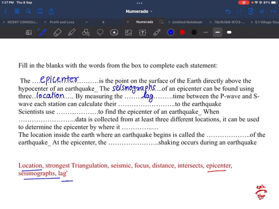Open the more options ellipsis menu

[x=273, y=12]
